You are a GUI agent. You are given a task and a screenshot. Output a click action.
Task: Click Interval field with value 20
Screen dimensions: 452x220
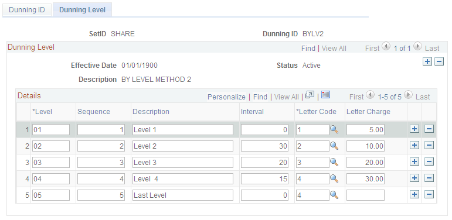coord(264,163)
